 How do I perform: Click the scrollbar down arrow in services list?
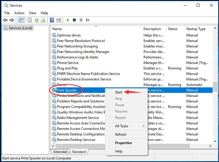(215, 141)
